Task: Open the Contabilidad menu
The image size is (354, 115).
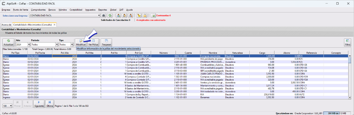Action: tap(76, 10)
